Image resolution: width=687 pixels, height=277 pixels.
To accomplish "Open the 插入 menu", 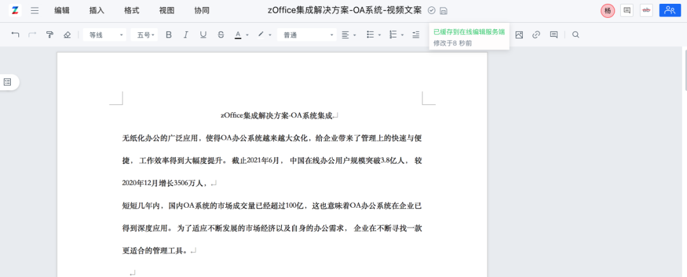I will pos(97,11).
